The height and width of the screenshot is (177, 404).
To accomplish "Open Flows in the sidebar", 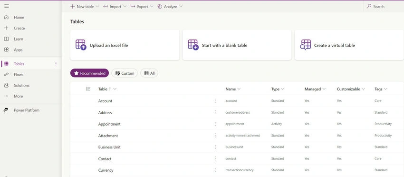I will click(19, 75).
